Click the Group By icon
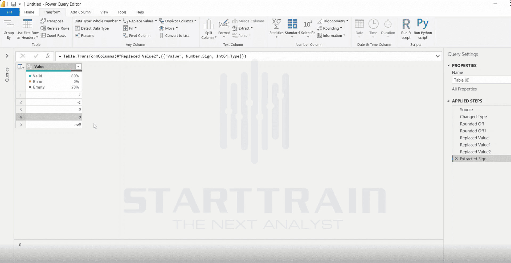Viewport: 511px width, 263px height. tap(9, 24)
